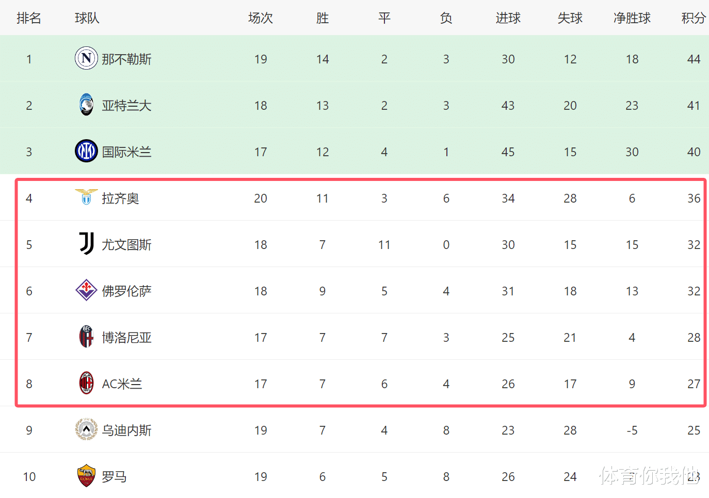Viewport: 709px width, 498px height.
Task: Sort by 净胜球 column header
Action: coord(632,18)
